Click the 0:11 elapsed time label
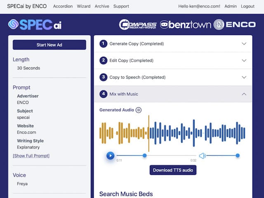This screenshot has width=264, height=198. click(x=119, y=160)
